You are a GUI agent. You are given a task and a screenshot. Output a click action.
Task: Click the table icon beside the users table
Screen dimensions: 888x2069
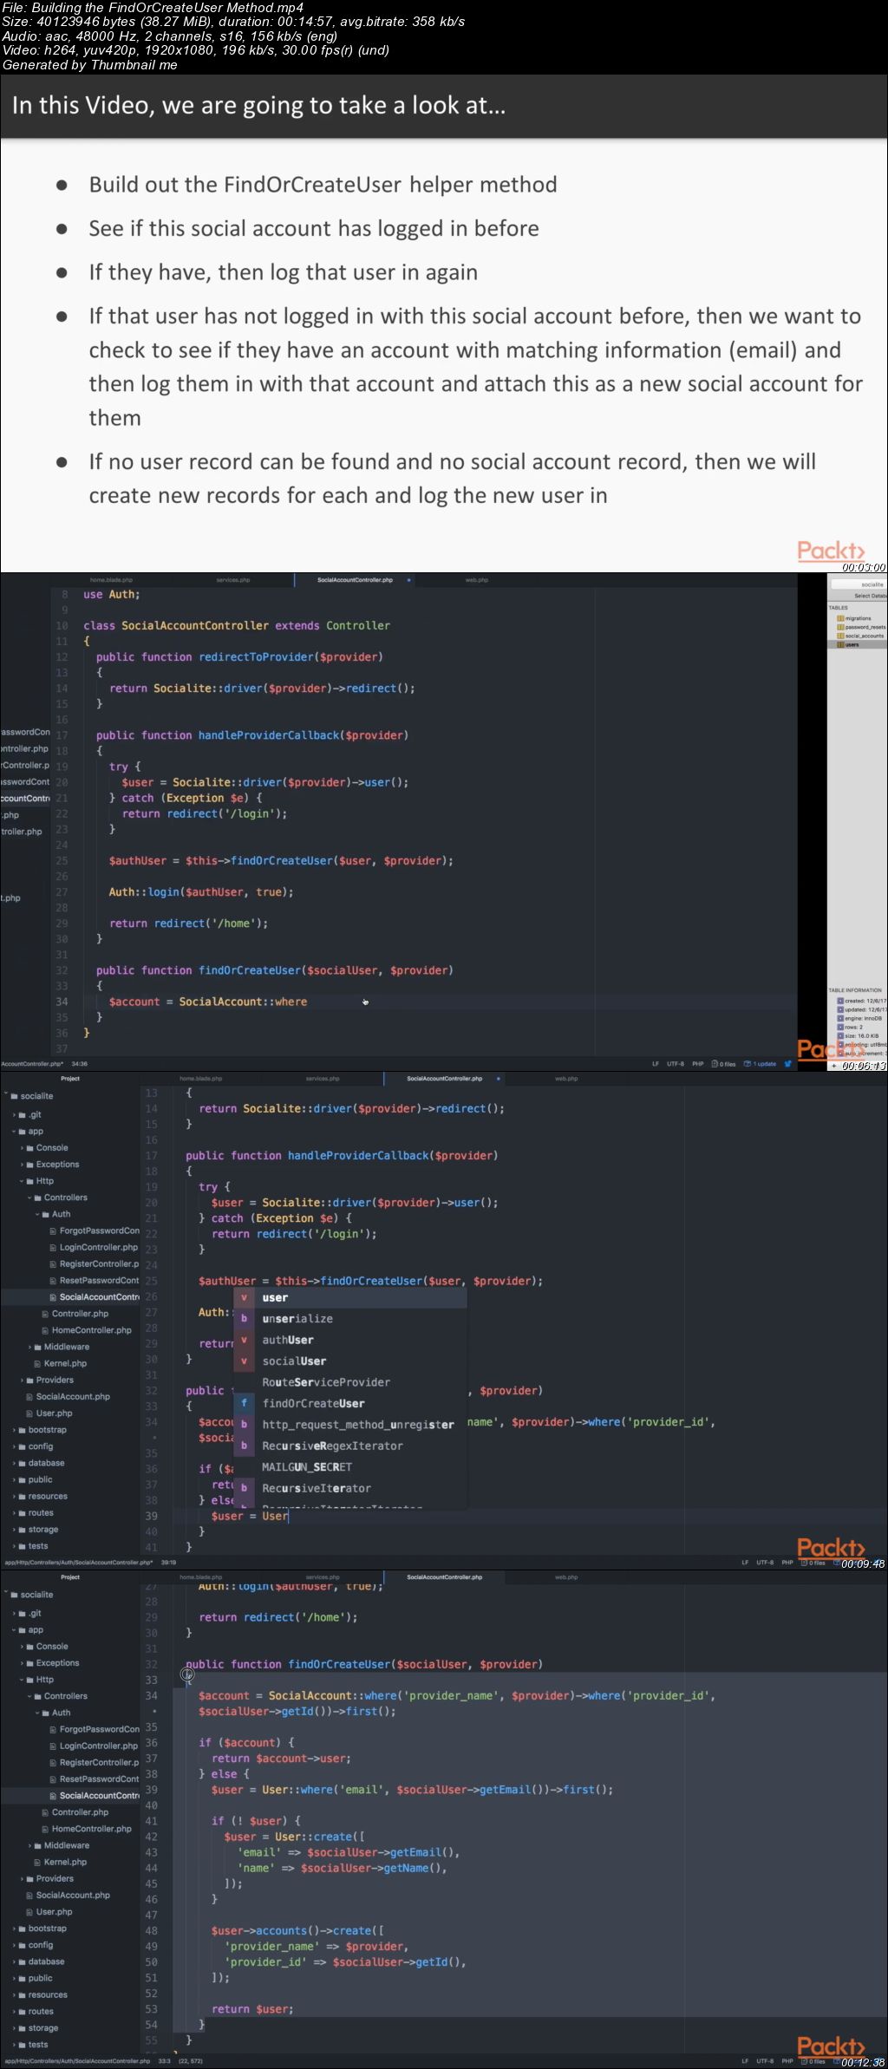[840, 644]
